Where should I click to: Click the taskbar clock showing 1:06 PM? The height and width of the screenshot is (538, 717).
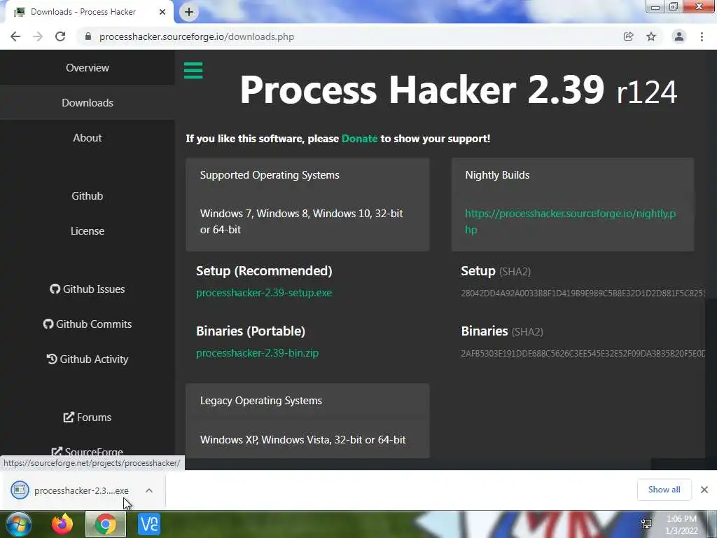(681, 525)
